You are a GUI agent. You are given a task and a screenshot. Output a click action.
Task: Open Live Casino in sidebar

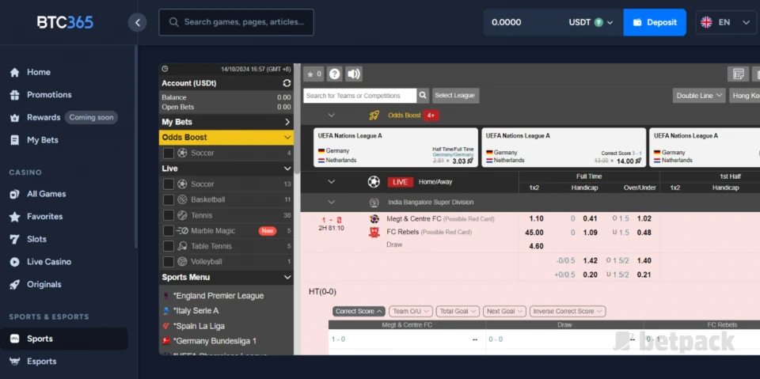[49, 262]
